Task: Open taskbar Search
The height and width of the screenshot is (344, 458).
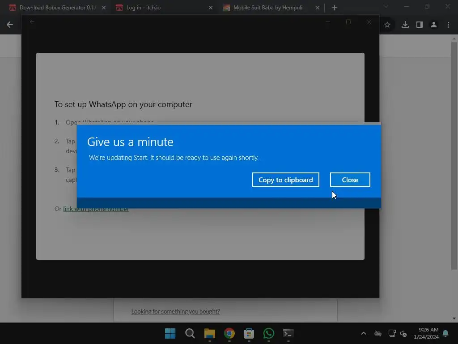Action: coord(190,333)
